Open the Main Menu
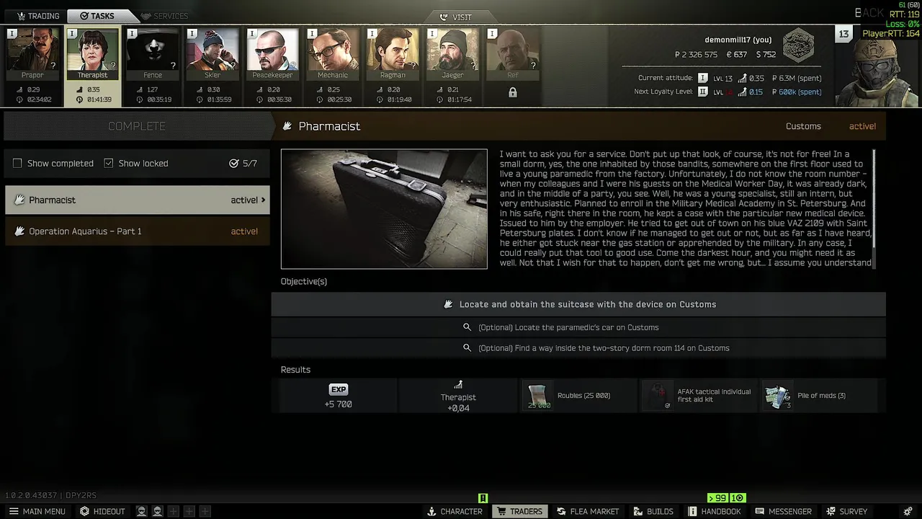This screenshot has height=519, width=922. click(37, 511)
